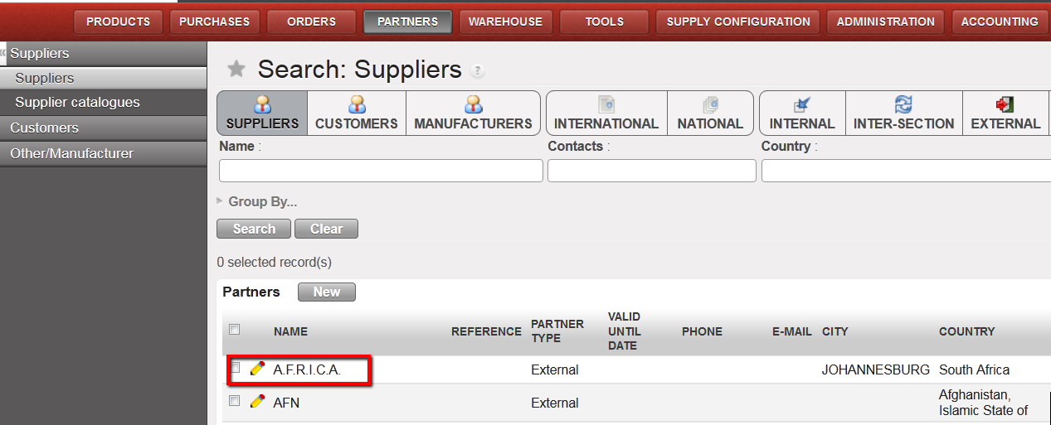Viewport: 1051px width, 425px height.
Task: Go to the Accounting menu
Action: (999, 22)
